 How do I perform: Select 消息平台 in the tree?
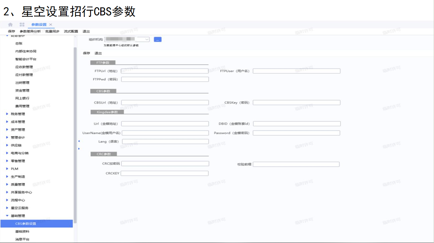pos(22,239)
